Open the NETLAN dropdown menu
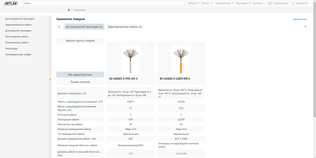 [194, 3]
